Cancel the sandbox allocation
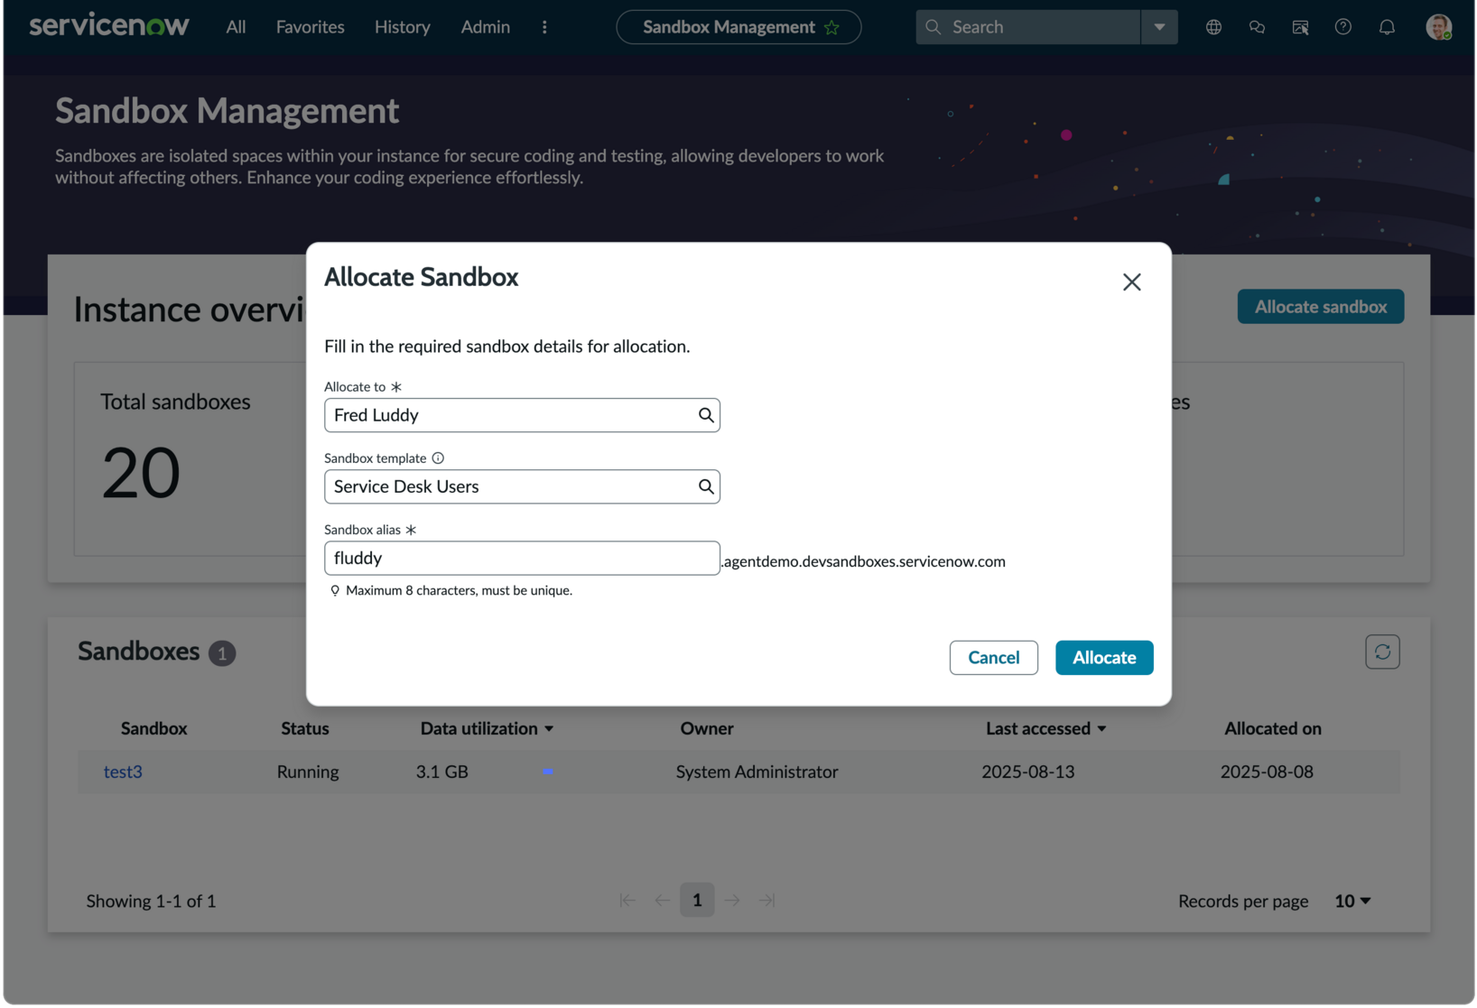 coord(994,658)
